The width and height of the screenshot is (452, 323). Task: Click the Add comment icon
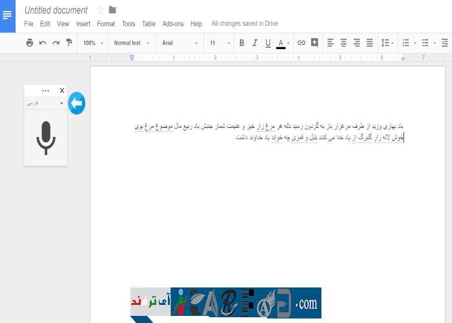click(x=314, y=43)
